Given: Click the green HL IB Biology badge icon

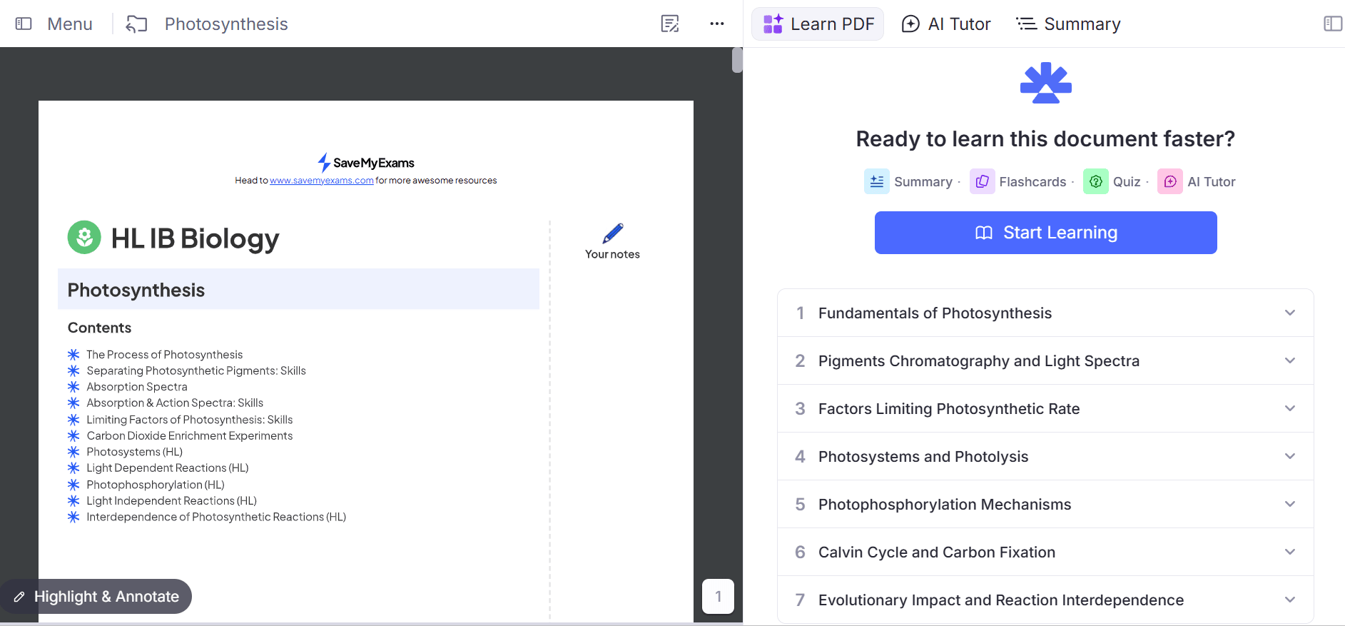Looking at the screenshot, I should pyautogui.click(x=84, y=237).
